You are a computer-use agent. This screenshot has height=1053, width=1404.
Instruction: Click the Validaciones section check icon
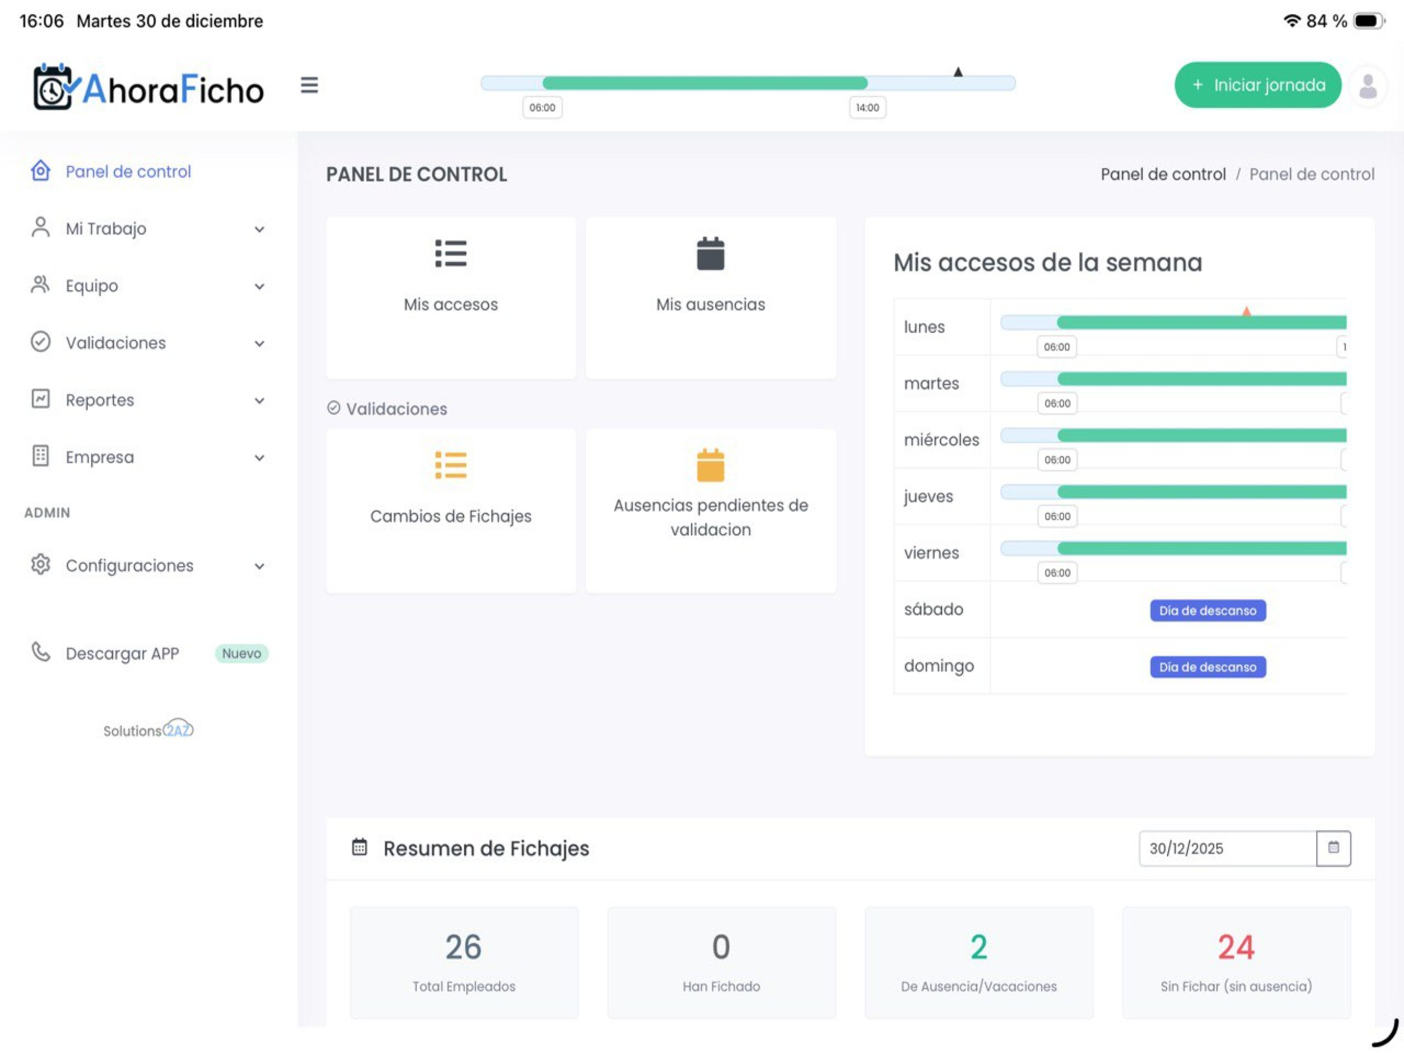pyautogui.click(x=333, y=408)
